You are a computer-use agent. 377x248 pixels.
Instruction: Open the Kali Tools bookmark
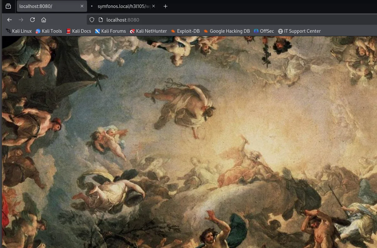[49, 31]
